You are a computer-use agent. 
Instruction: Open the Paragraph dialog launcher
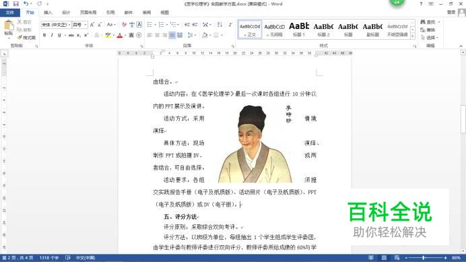coord(233,46)
